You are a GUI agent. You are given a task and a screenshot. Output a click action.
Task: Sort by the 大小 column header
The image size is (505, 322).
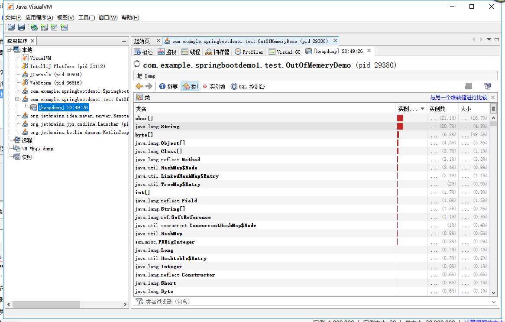coord(474,109)
